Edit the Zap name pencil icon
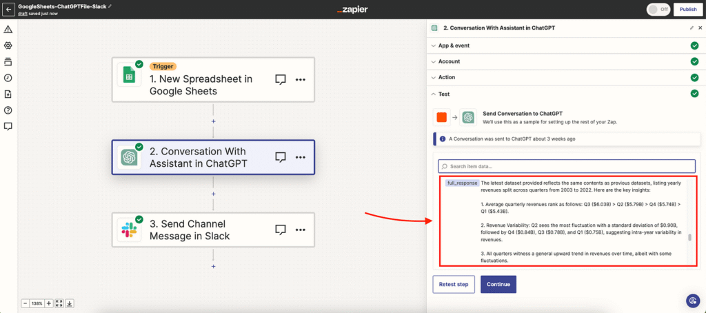 click(110, 6)
